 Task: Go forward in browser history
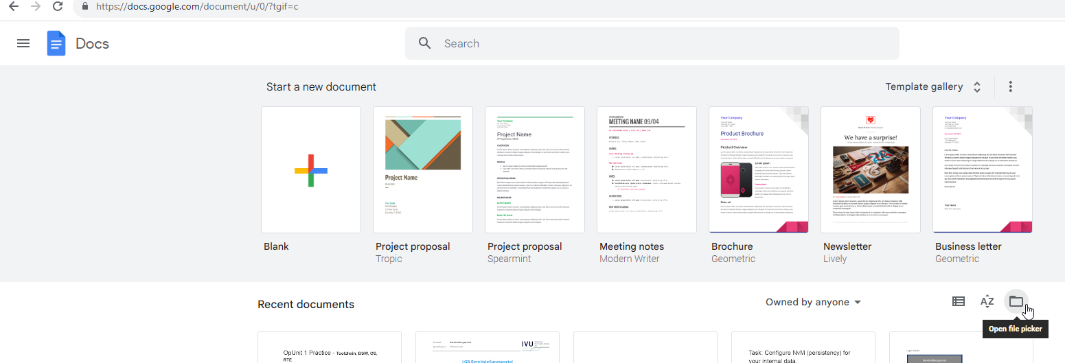click(36, 6)
